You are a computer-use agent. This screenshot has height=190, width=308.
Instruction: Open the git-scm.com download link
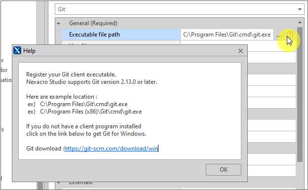(111, 149)
